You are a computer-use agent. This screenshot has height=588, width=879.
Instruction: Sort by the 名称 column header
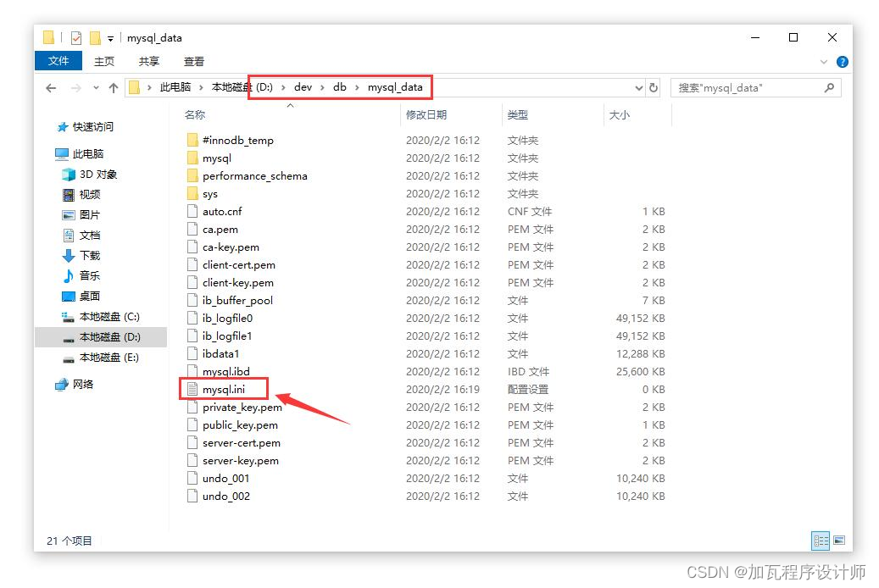194,115
